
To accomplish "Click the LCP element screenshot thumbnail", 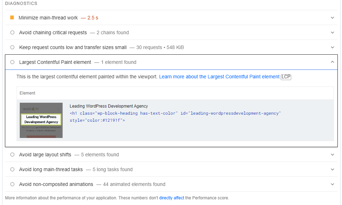I will click(41, 120).
